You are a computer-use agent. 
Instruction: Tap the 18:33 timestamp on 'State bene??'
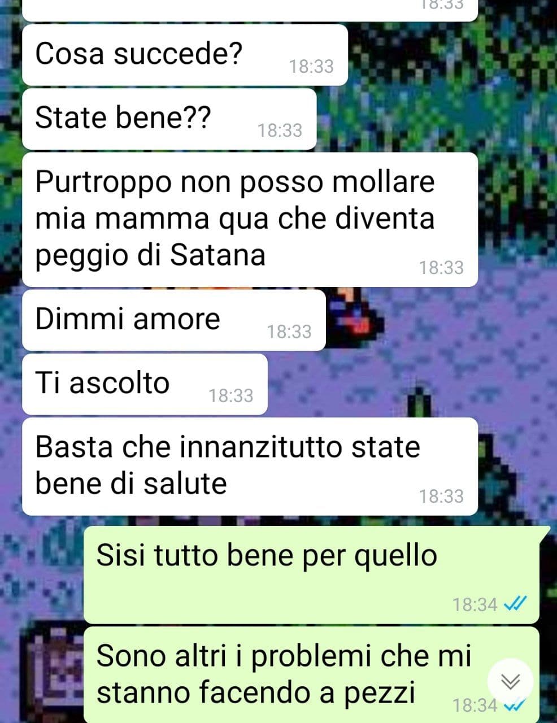coord(280,130)
